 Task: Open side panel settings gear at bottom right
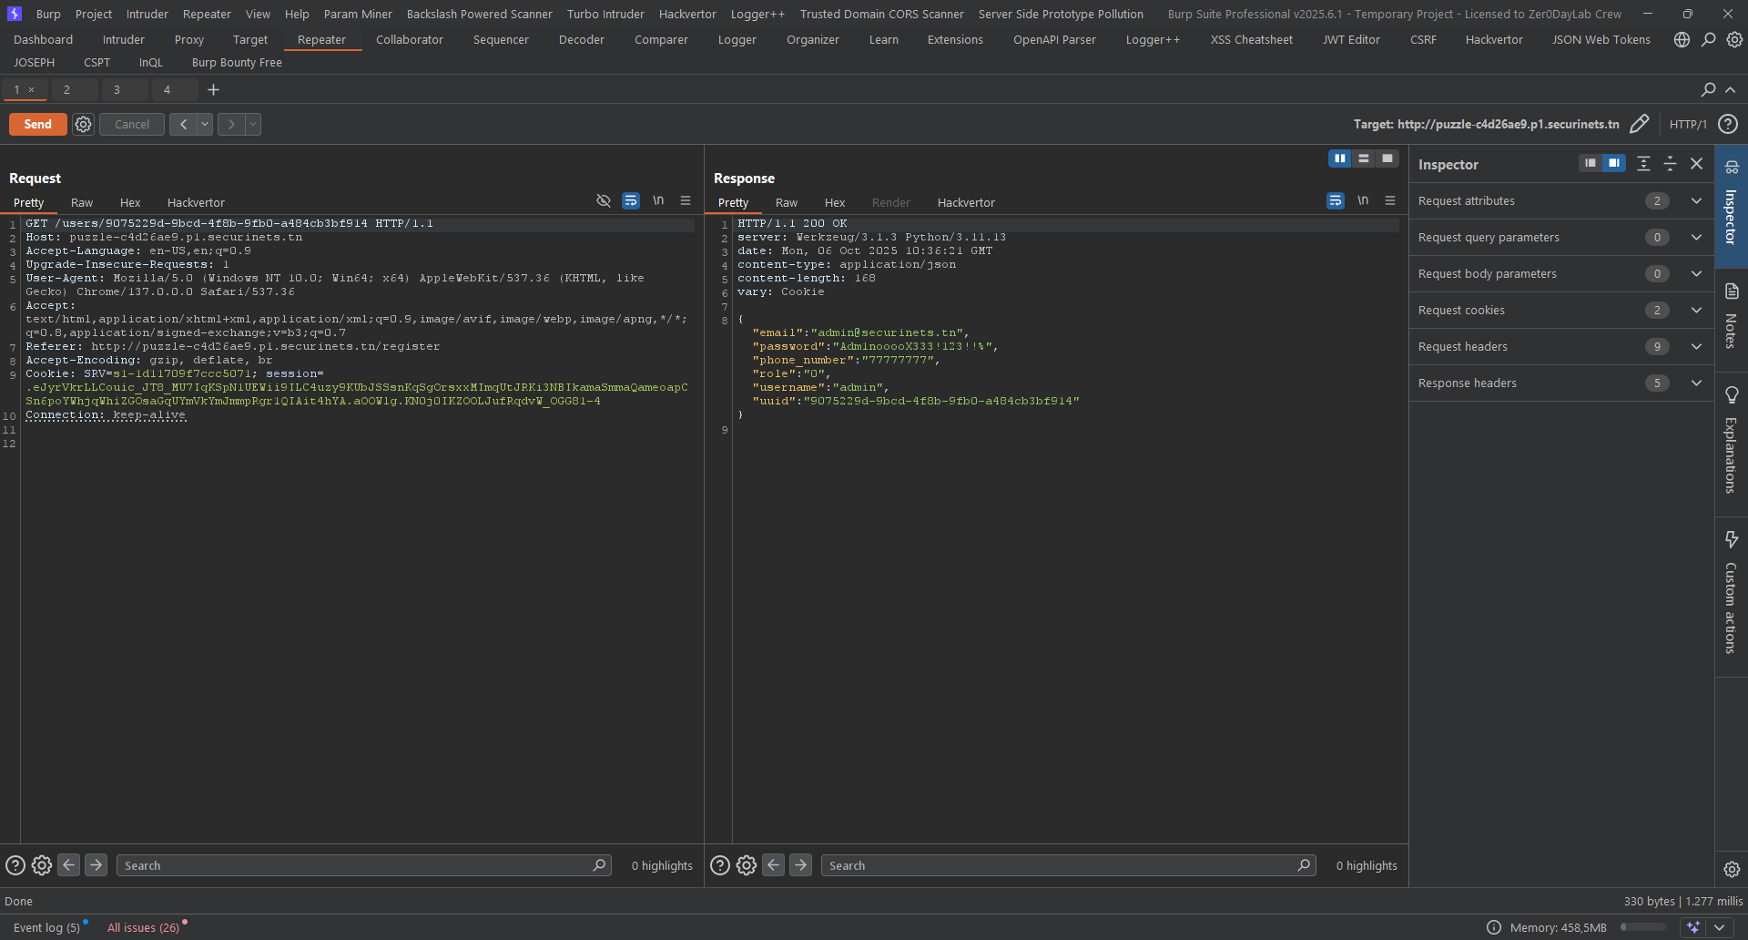click(1732, 869)
